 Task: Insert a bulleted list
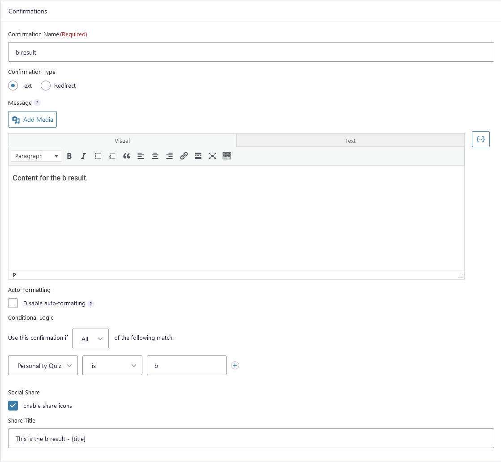(98, 156)
